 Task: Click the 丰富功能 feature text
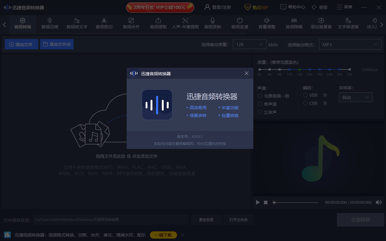click(230, 107)
